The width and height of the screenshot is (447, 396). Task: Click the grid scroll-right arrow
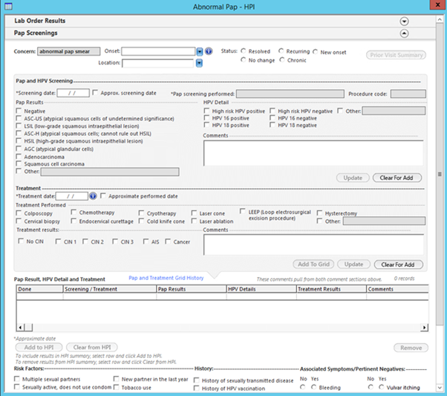424,327
